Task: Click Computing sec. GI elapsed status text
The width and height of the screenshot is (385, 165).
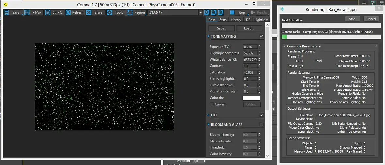Action: pyautogui.click(x=338, y=32)
